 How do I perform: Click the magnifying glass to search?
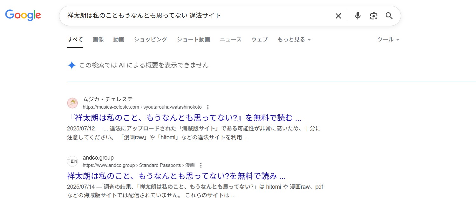coord(389,16)
